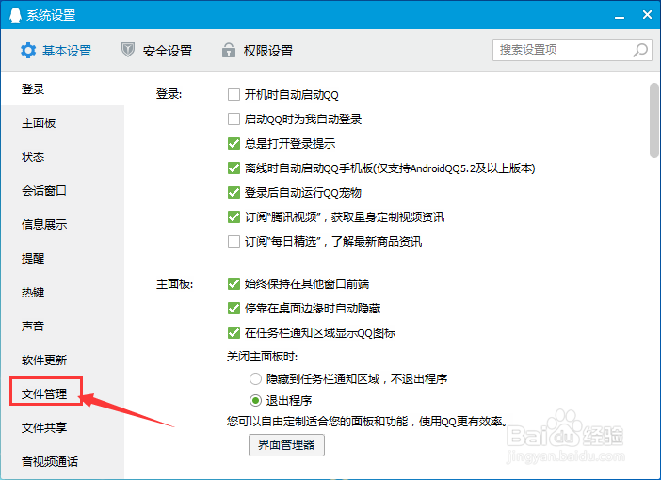The width and height of the screenshot is (661, 480).
Task: Click the 登录: section heading
Action: [169, 93]
